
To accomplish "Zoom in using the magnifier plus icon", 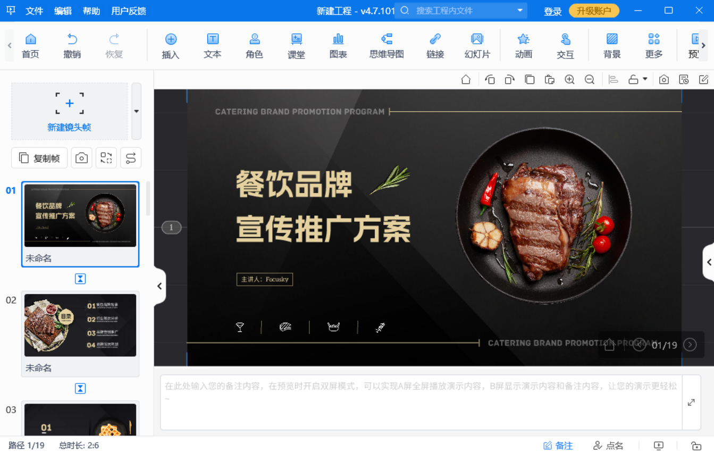I will pos(569,79).
